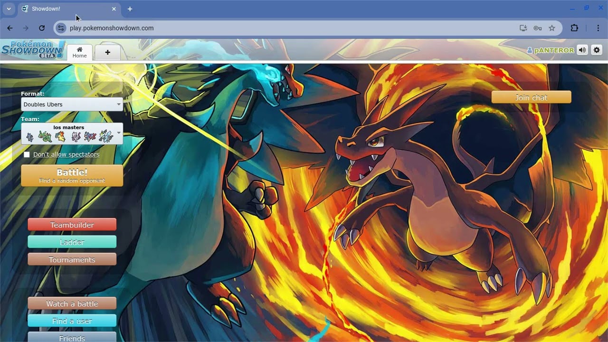Click Find a user
This screenshot has height=342, width=608.
(x=72, y=321)
